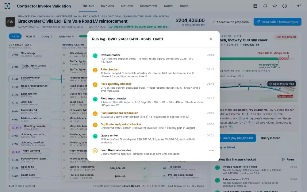This screenshot has width=307, height=192.
Task: Open the Invoices tab
Action: [107, 6]
